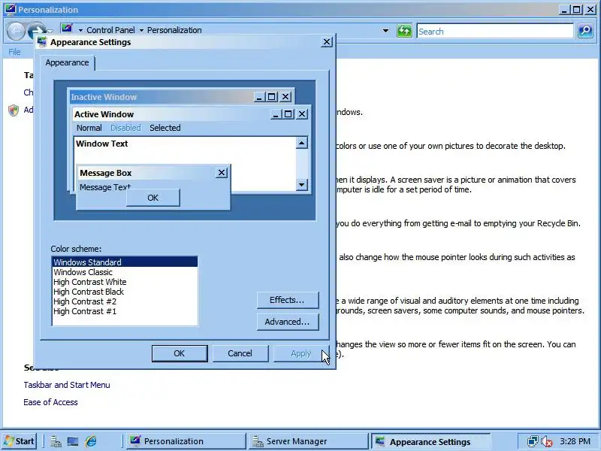The width and height of the screenshot is (601, 451).
Task: Open the address bar history dropdown arrow
Action: pyautogui.click(x=385, y=31)
